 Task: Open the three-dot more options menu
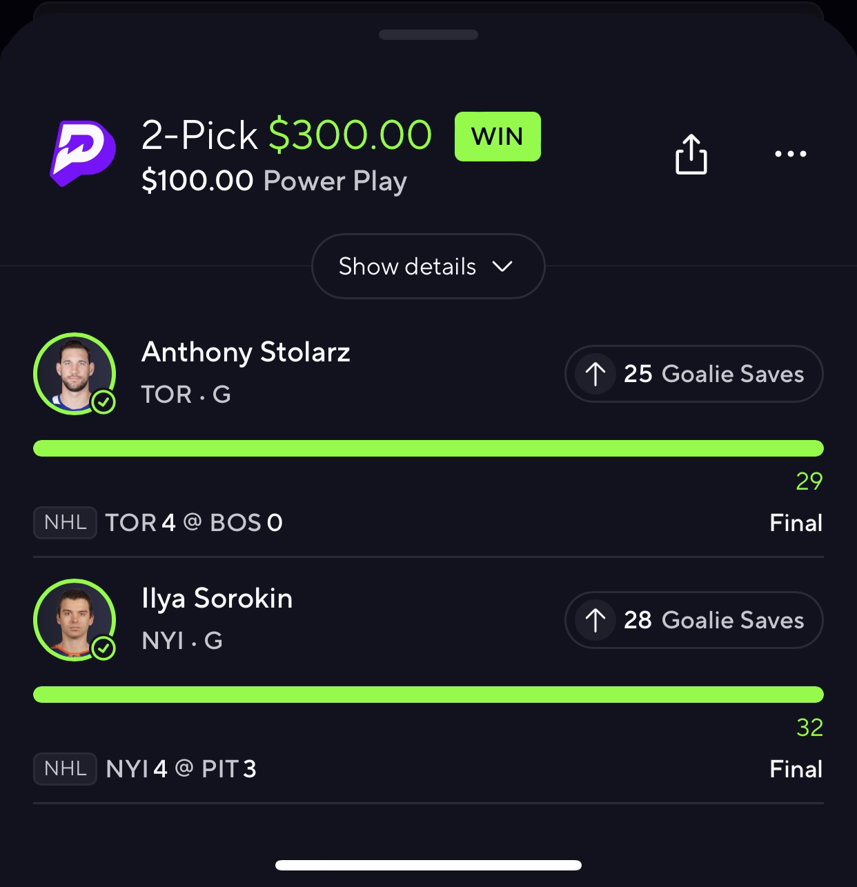[790, 154]
